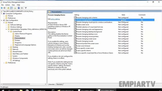Screen dimensions: 162x91
Task: Select the Shared Folders tree node
Action: pos(17,52)
